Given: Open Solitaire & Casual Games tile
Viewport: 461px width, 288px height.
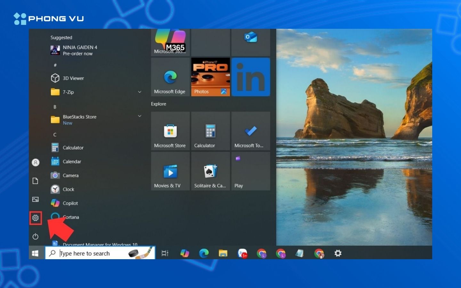Looking at the screenshot, I should coord(210,171).
